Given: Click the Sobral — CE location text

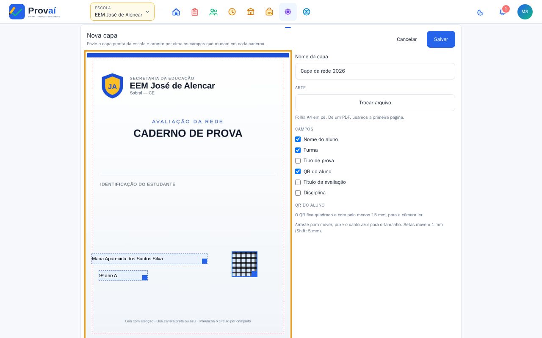Looking at the screenshot, I should [x=142, y=93].
